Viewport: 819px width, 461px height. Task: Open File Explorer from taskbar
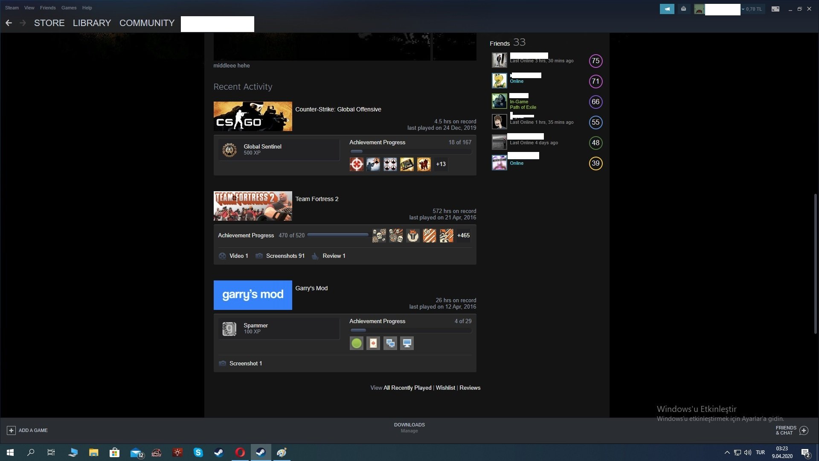94,452
